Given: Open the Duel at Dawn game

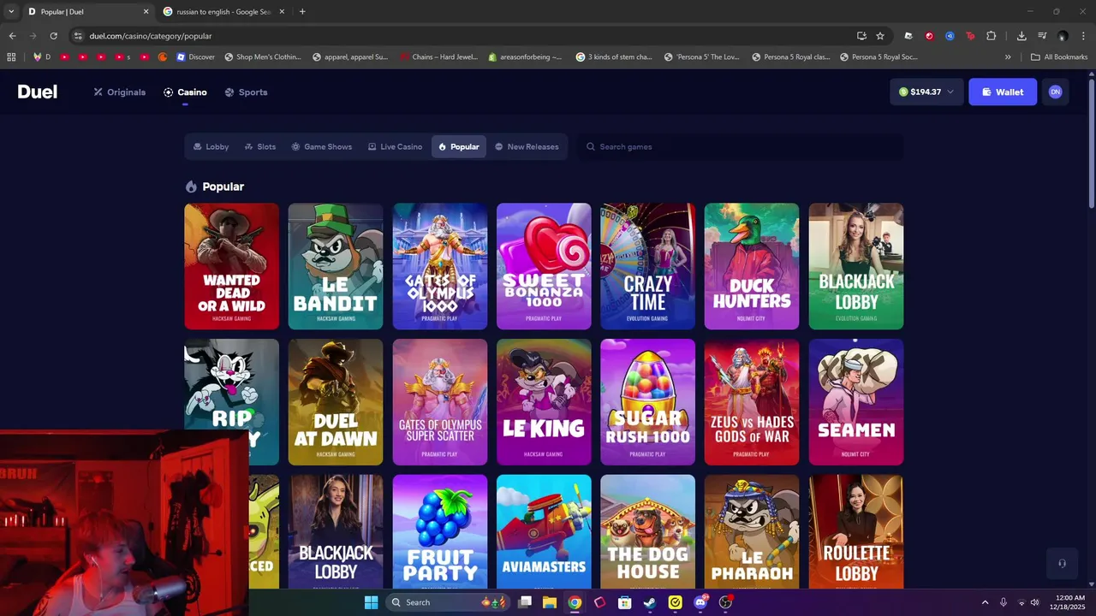Looking at the screenshot, I should point(336,402).
